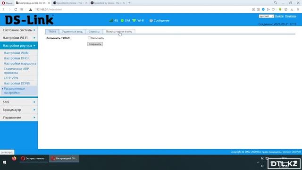
Task: Click the Выйти logout link
Action: click(279, 16)
